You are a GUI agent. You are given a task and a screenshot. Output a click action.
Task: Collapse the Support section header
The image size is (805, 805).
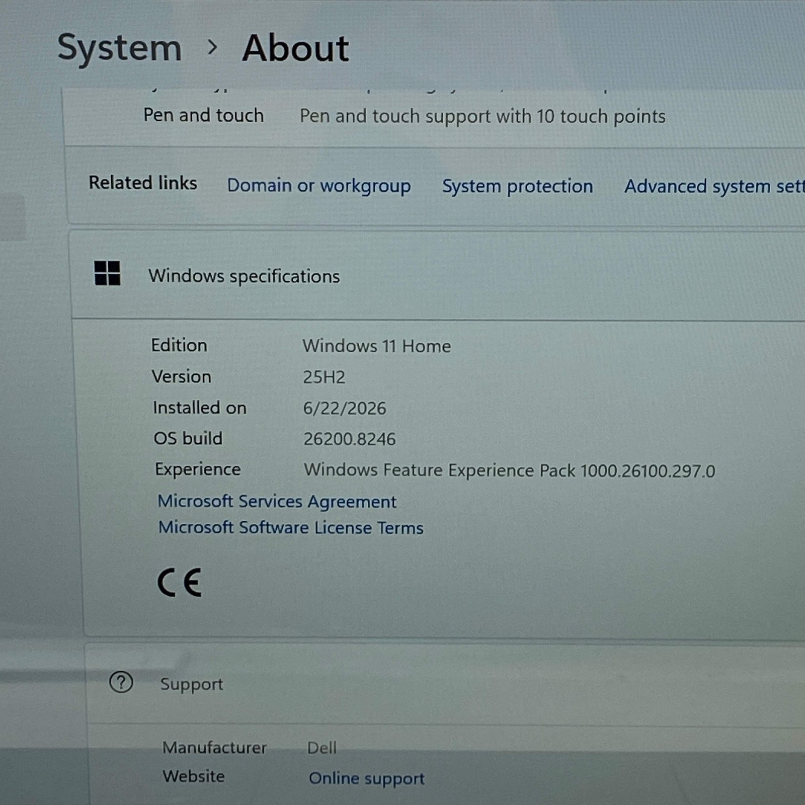point(445,684)
